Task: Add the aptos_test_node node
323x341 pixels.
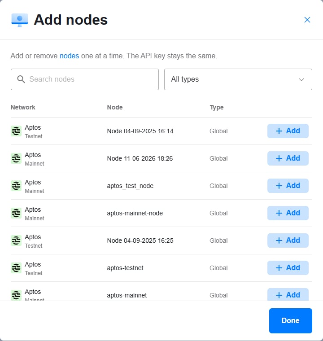Action: 288,186
